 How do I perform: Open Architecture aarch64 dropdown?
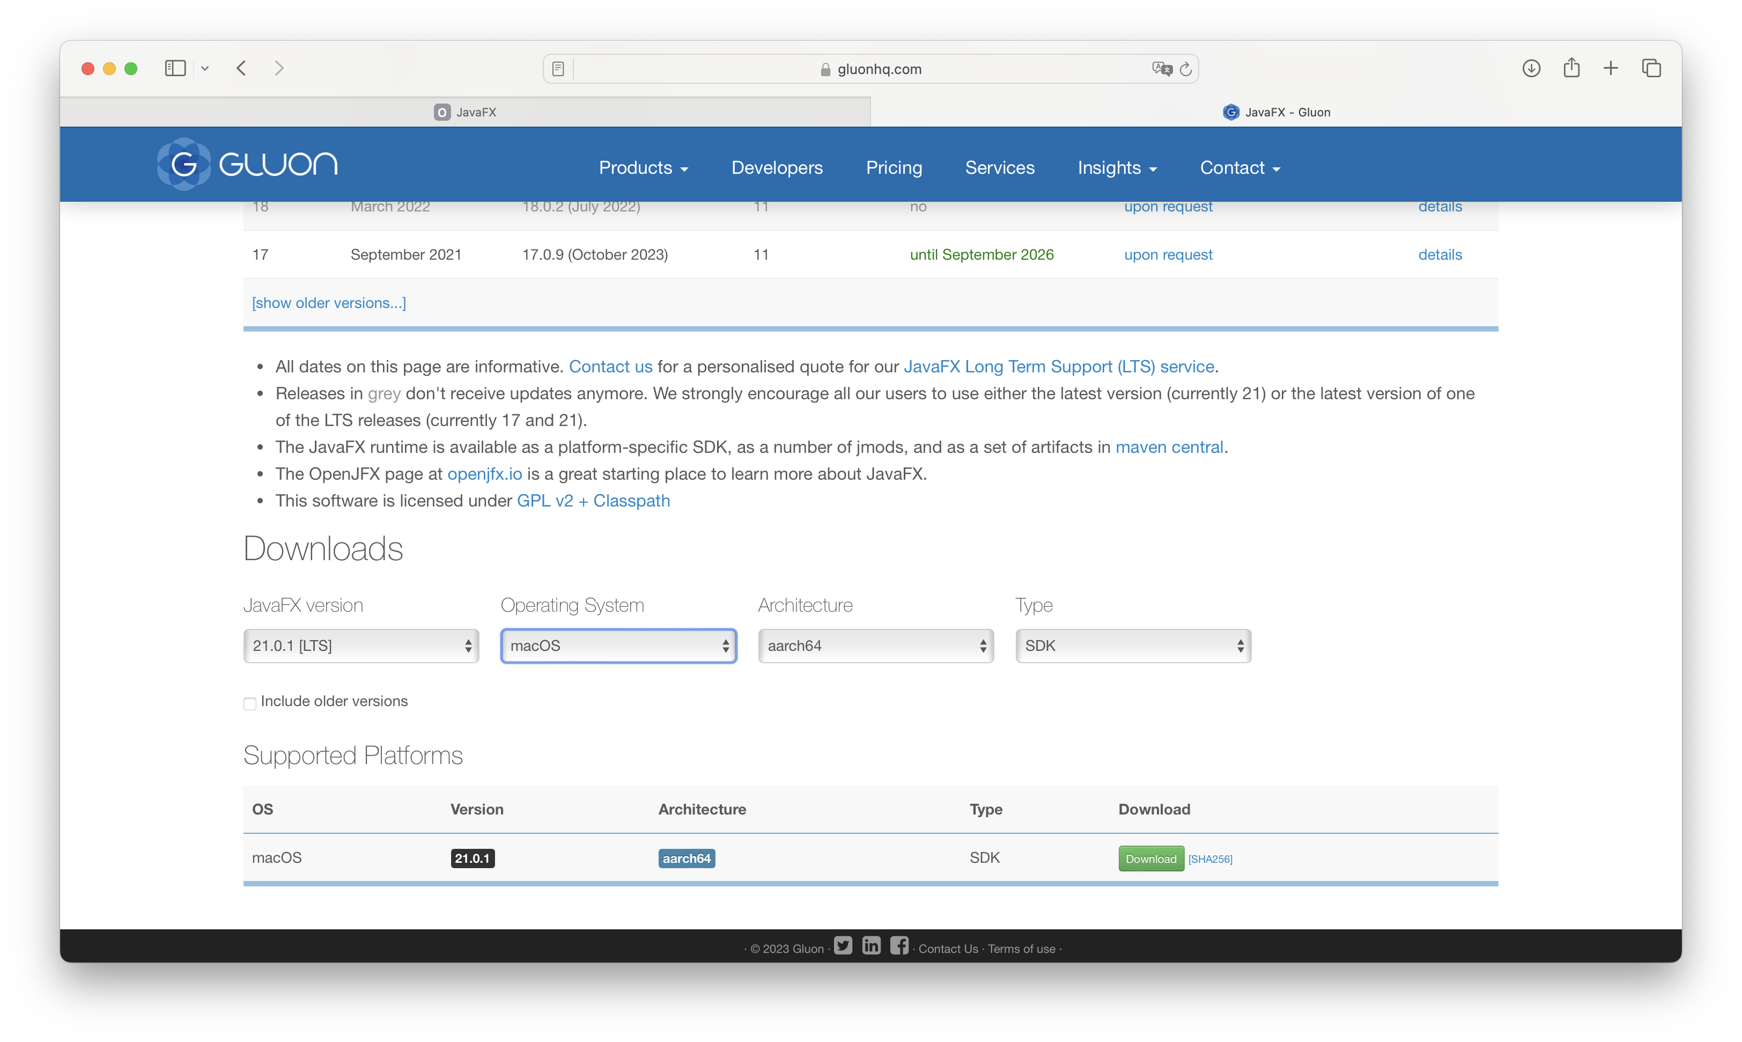[875, 646]
